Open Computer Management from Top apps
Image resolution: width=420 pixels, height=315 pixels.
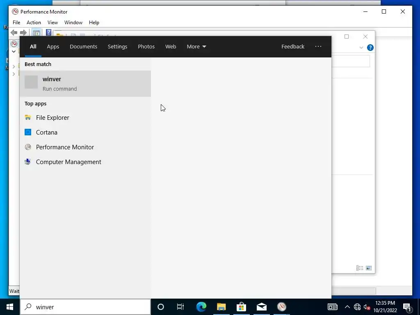85,162
